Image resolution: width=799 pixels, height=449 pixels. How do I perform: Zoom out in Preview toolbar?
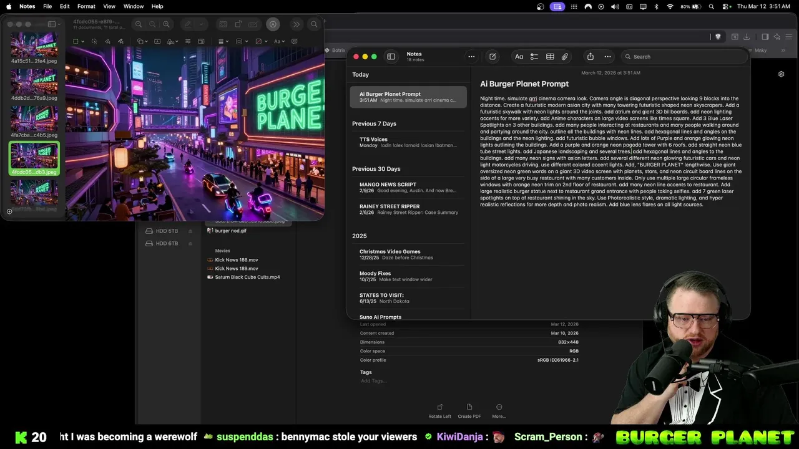139,24
